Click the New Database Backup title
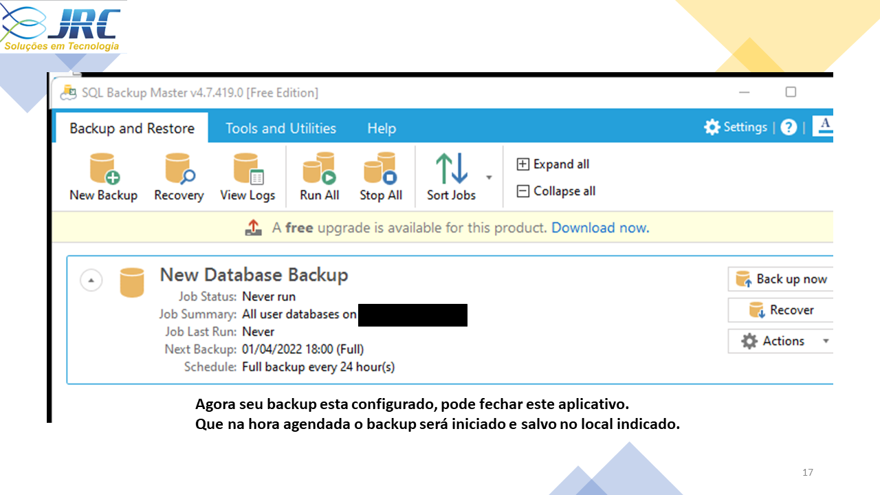This screenshot has height=495, width=880. 254,275
